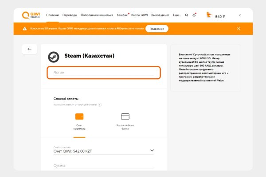Expand the Счет QIWI account dropdown
The image size is (266, 177).
point(152,150)
